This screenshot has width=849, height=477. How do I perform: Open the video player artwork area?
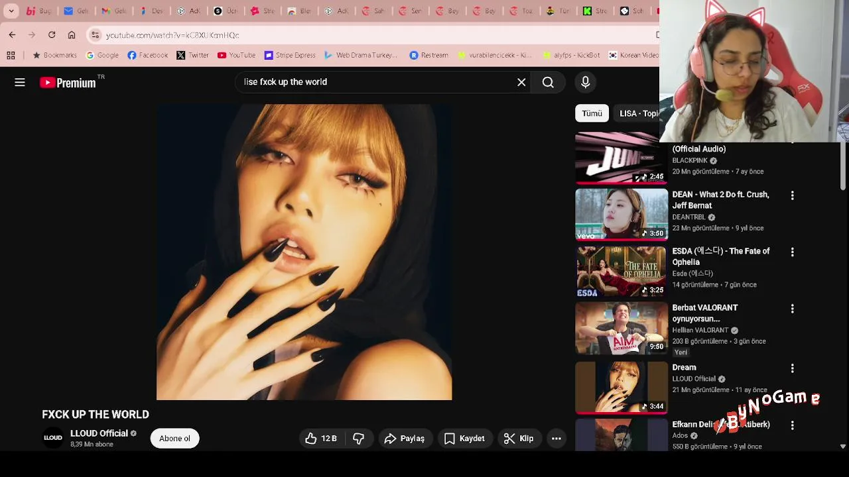304,252
